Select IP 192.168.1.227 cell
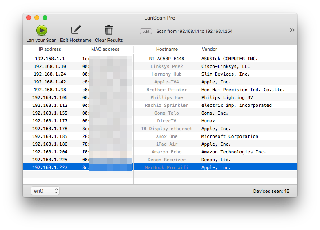 coord(50,167)
